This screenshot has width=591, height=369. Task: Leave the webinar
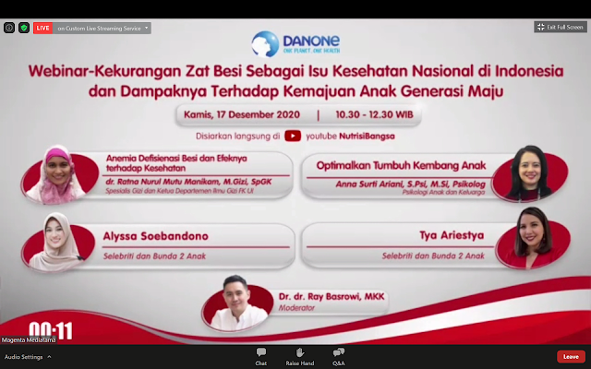pyautogui.click(x=571, y=357)
